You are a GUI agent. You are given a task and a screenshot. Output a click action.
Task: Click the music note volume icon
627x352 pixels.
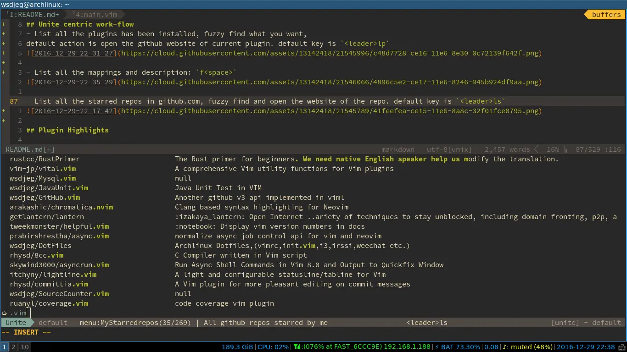(x=505, y=347)
